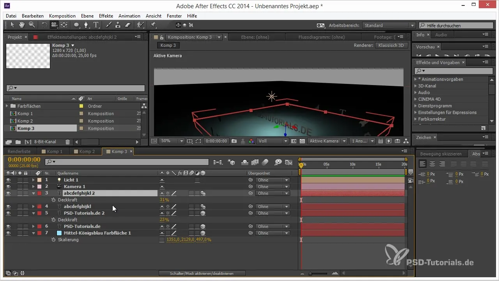Select the Brush tool
This screenshot has width=499, height=281.
[x=109, y=25]
